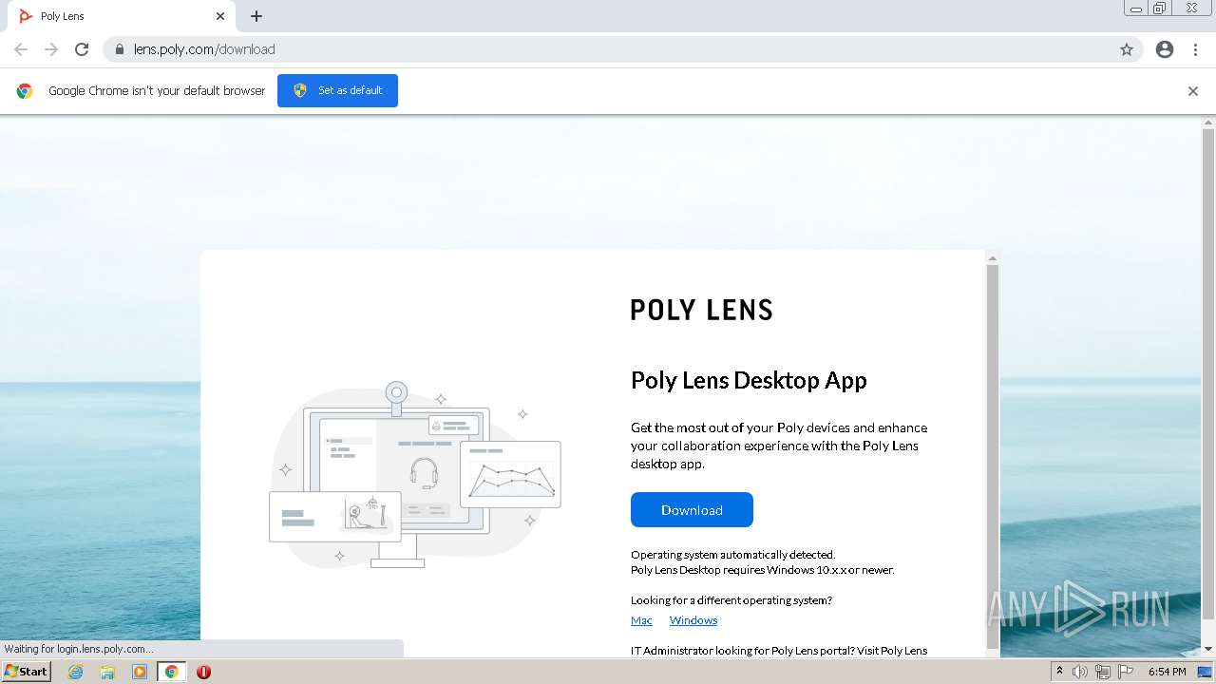Click the Set as default button
The width and height of the screenshot is (1216, 684).
[x=337, y=90]
